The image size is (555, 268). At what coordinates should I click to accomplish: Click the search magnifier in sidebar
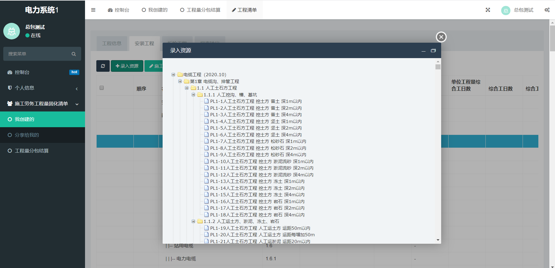point(74,54)
